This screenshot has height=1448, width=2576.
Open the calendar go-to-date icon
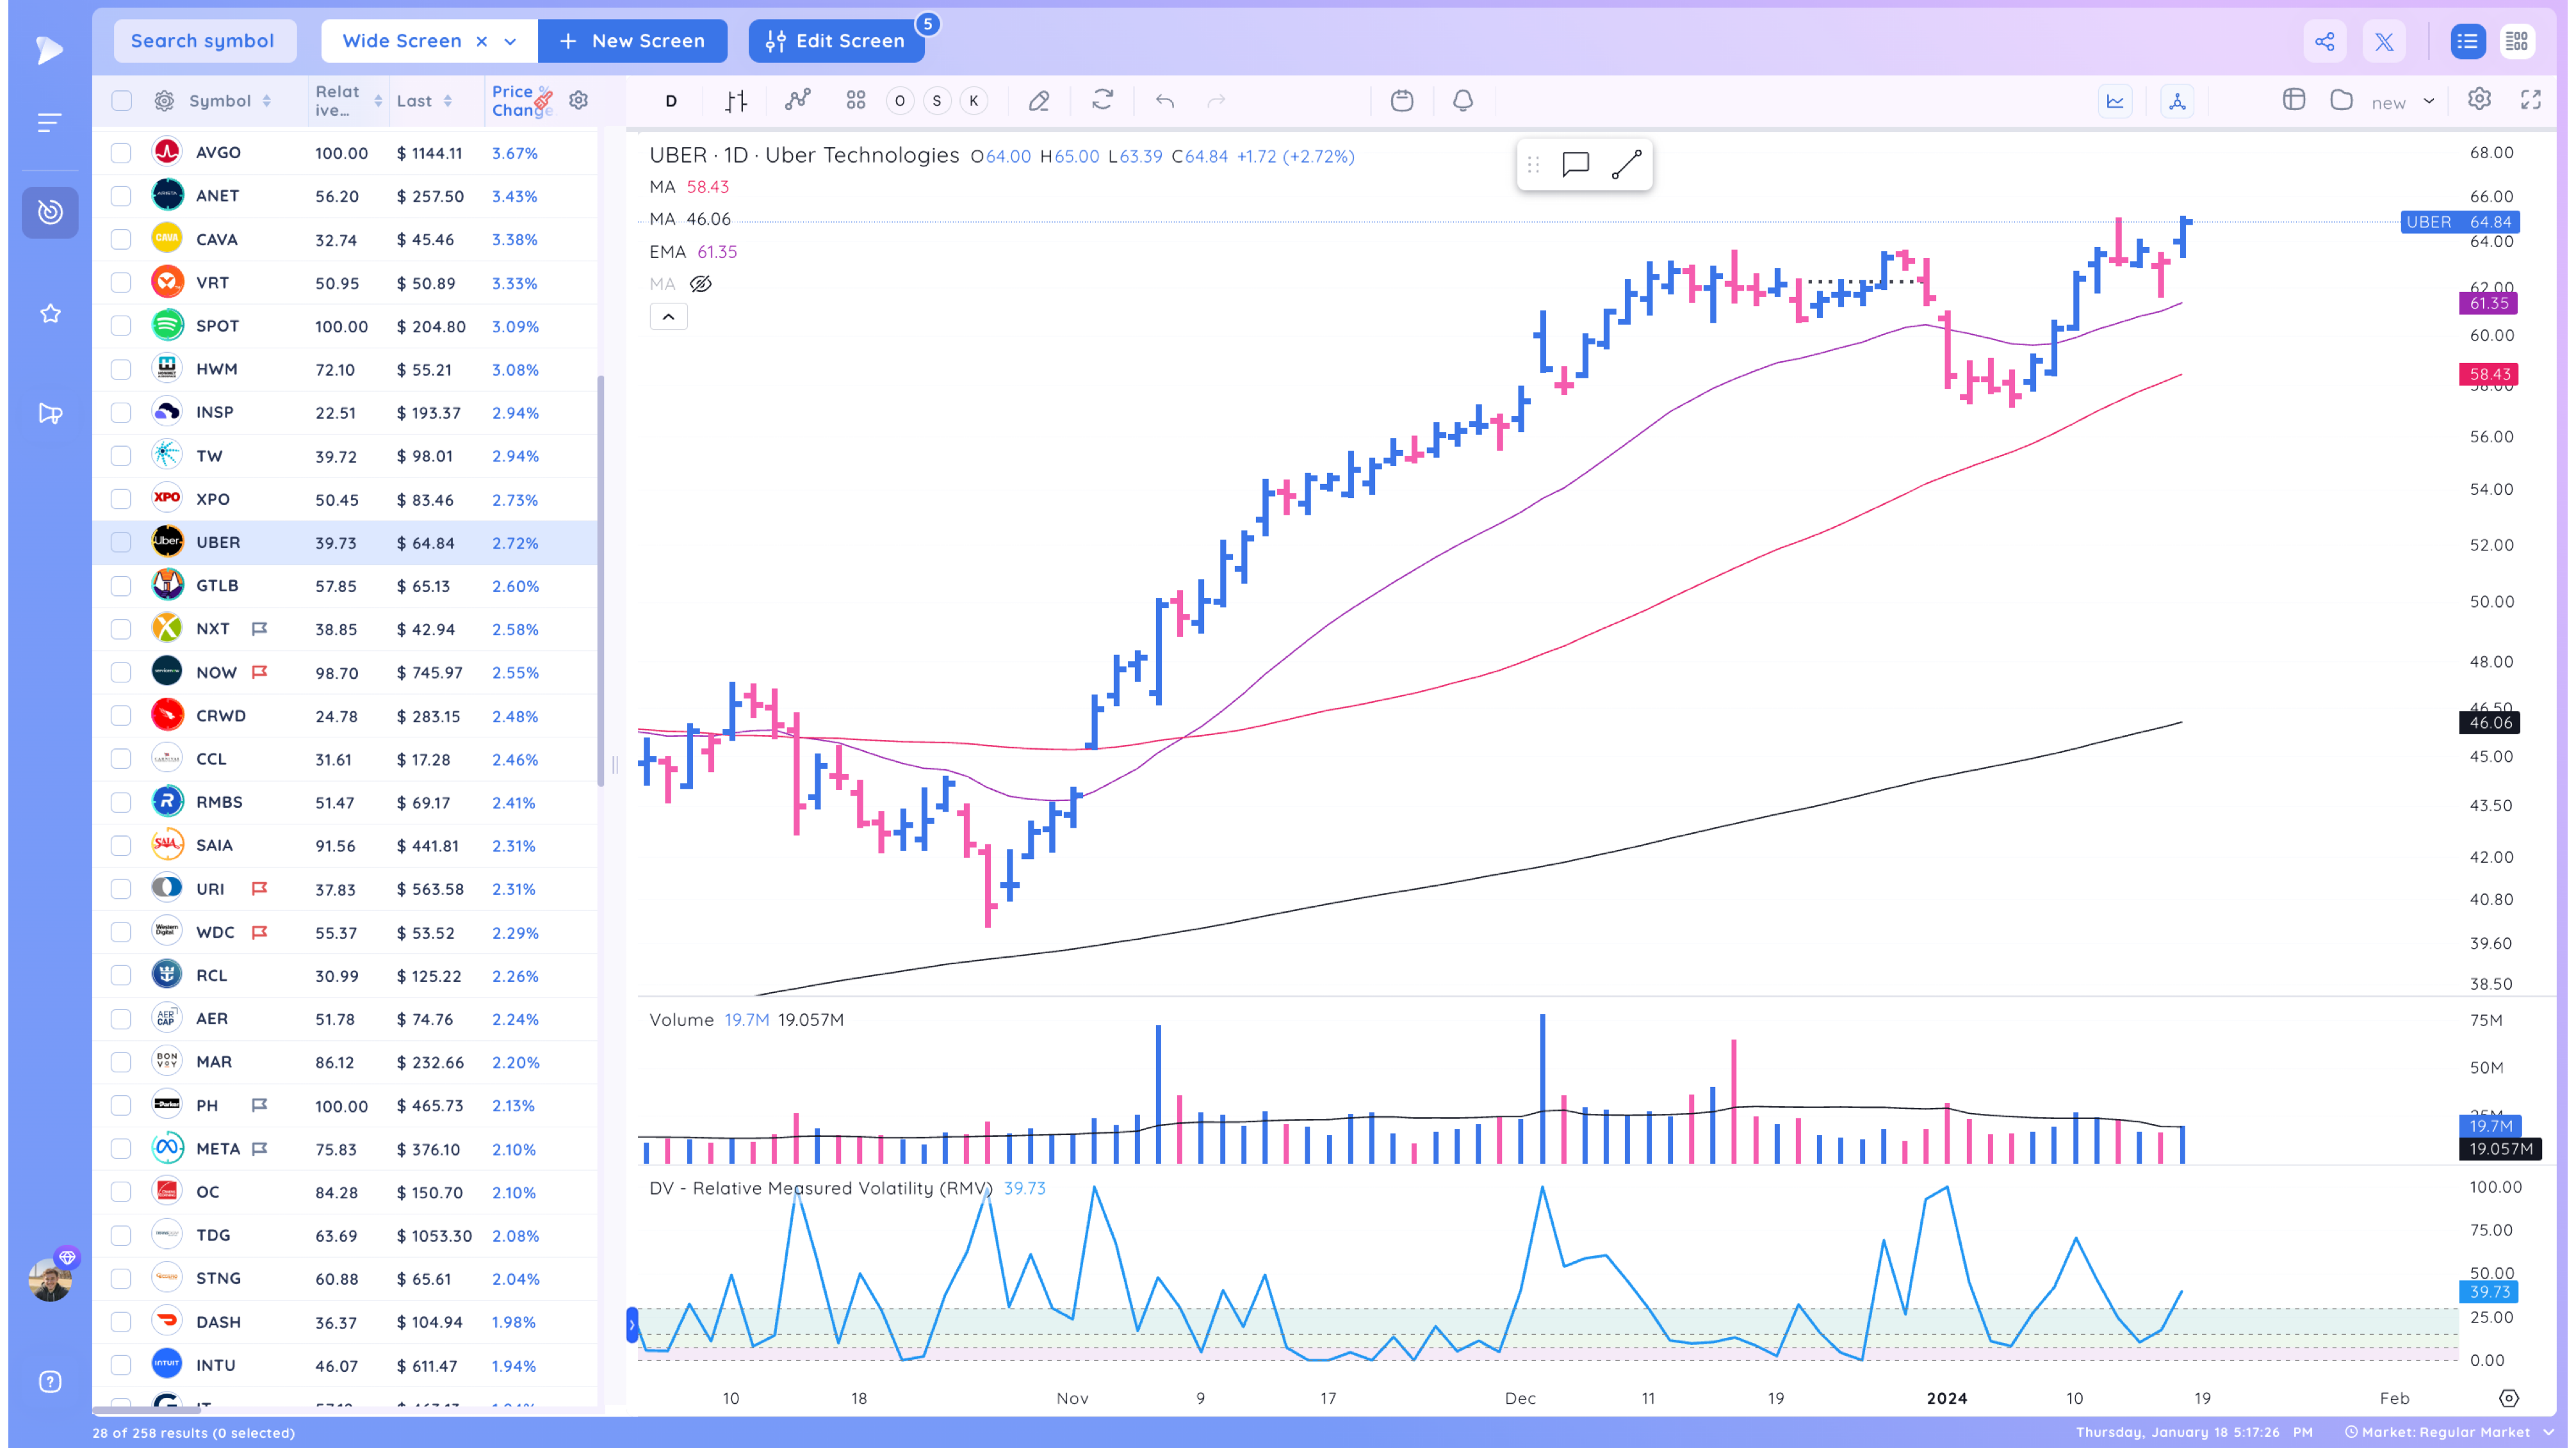[1402, 101]
